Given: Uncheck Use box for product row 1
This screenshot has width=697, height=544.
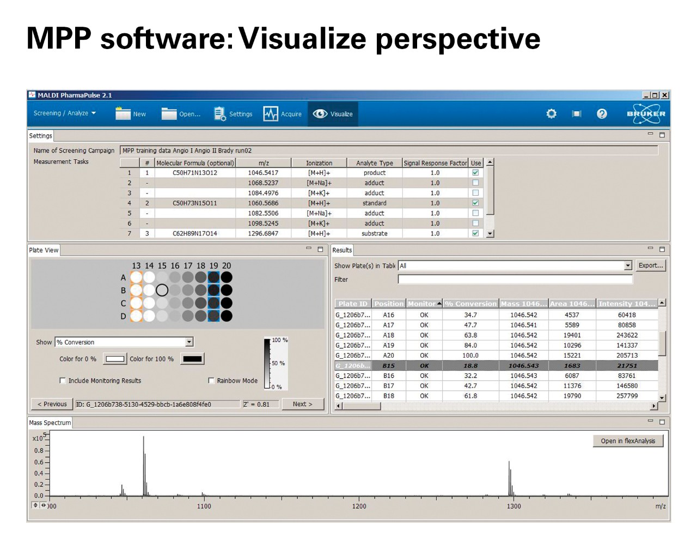Looking at the screenshot, I should click(x=475, y=173).
